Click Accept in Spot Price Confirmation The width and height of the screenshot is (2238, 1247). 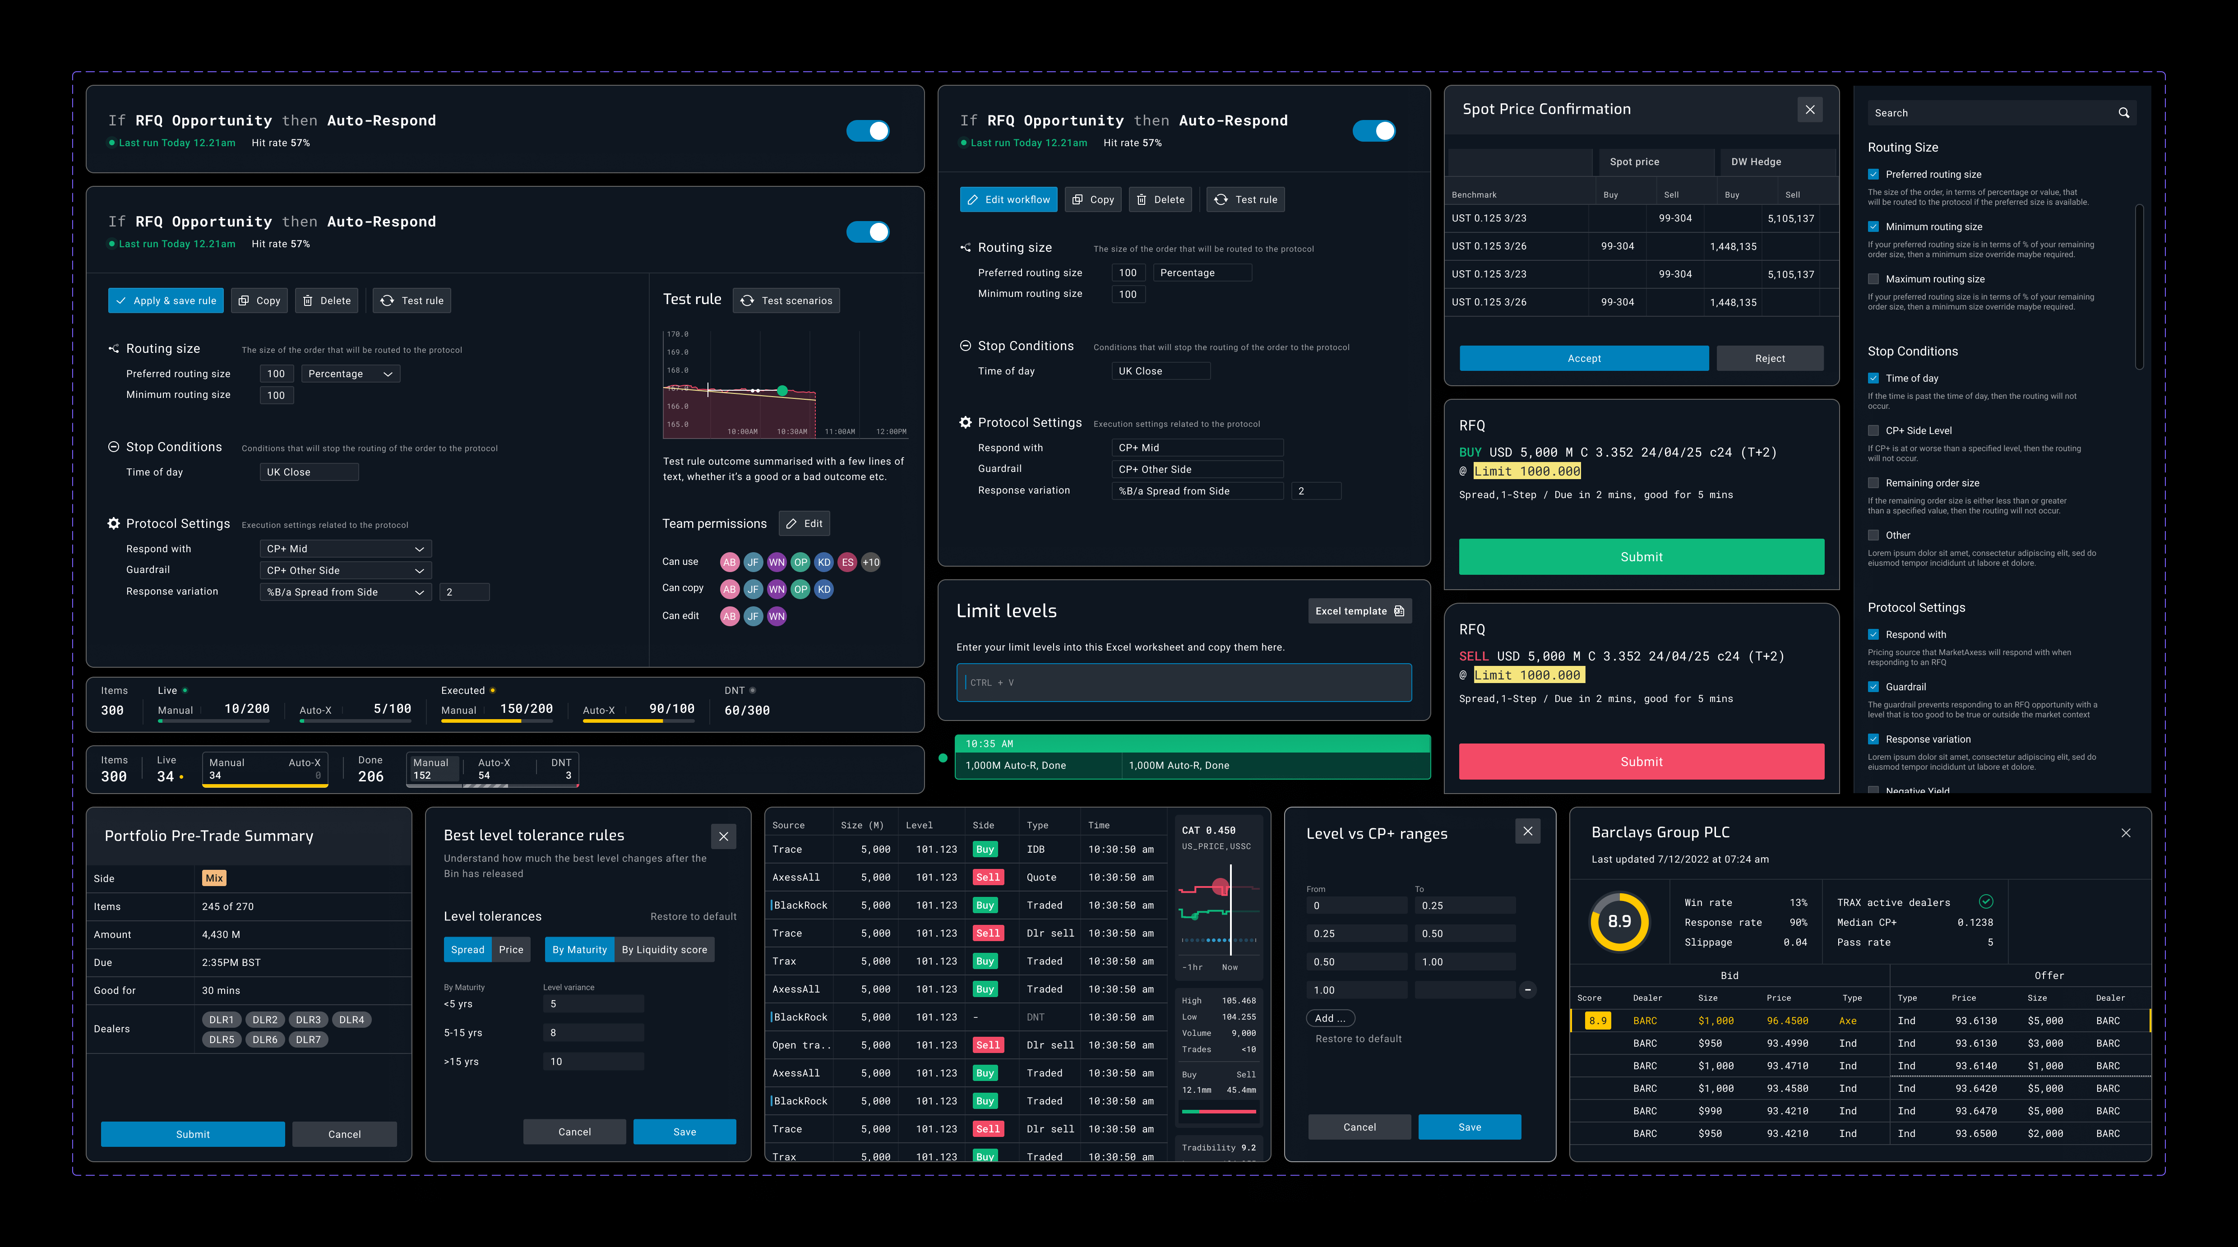pyautogui.click(x=1584, y=358)
